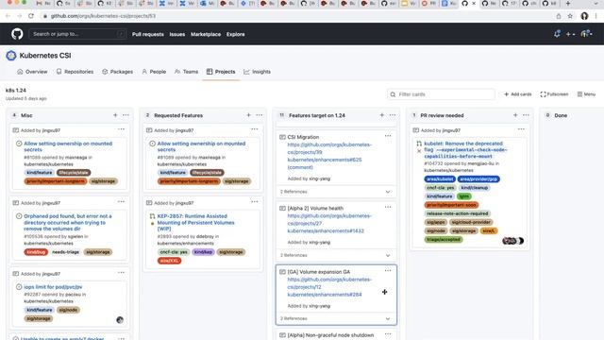Viewport: 604px width, 340px height.
Task: Add a card to PR review needed column
Action: coord(515,115)
